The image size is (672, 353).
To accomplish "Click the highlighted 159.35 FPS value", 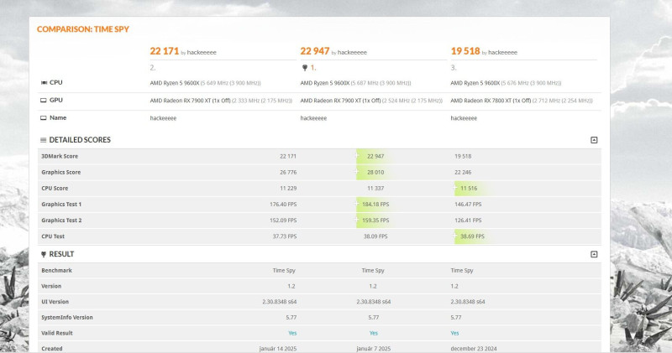I will coord(375,221).
